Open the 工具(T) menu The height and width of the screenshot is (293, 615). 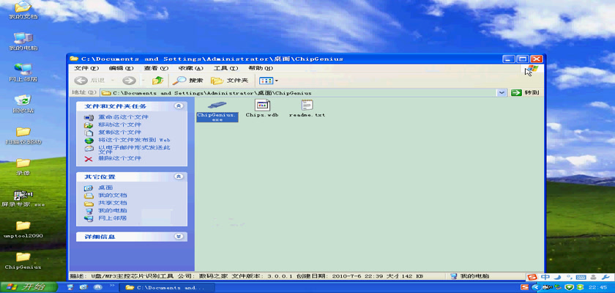click(x=225, y=68)
